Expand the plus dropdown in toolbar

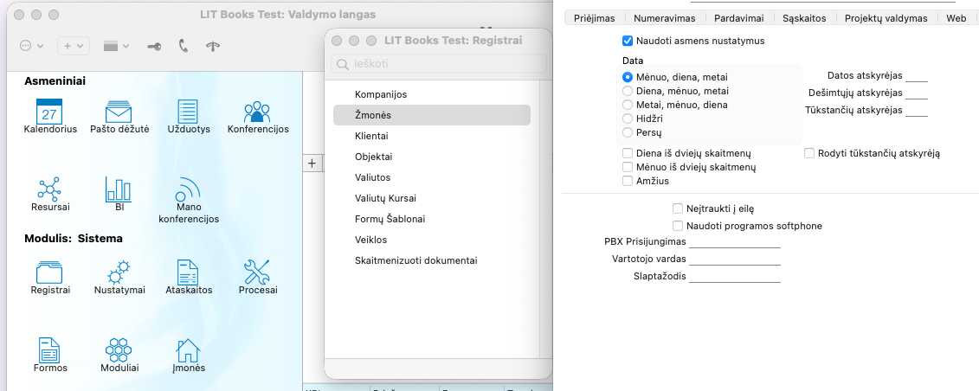(x=73, y=46)
